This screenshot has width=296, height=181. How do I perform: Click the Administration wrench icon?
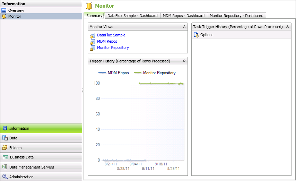click(5, 177)
